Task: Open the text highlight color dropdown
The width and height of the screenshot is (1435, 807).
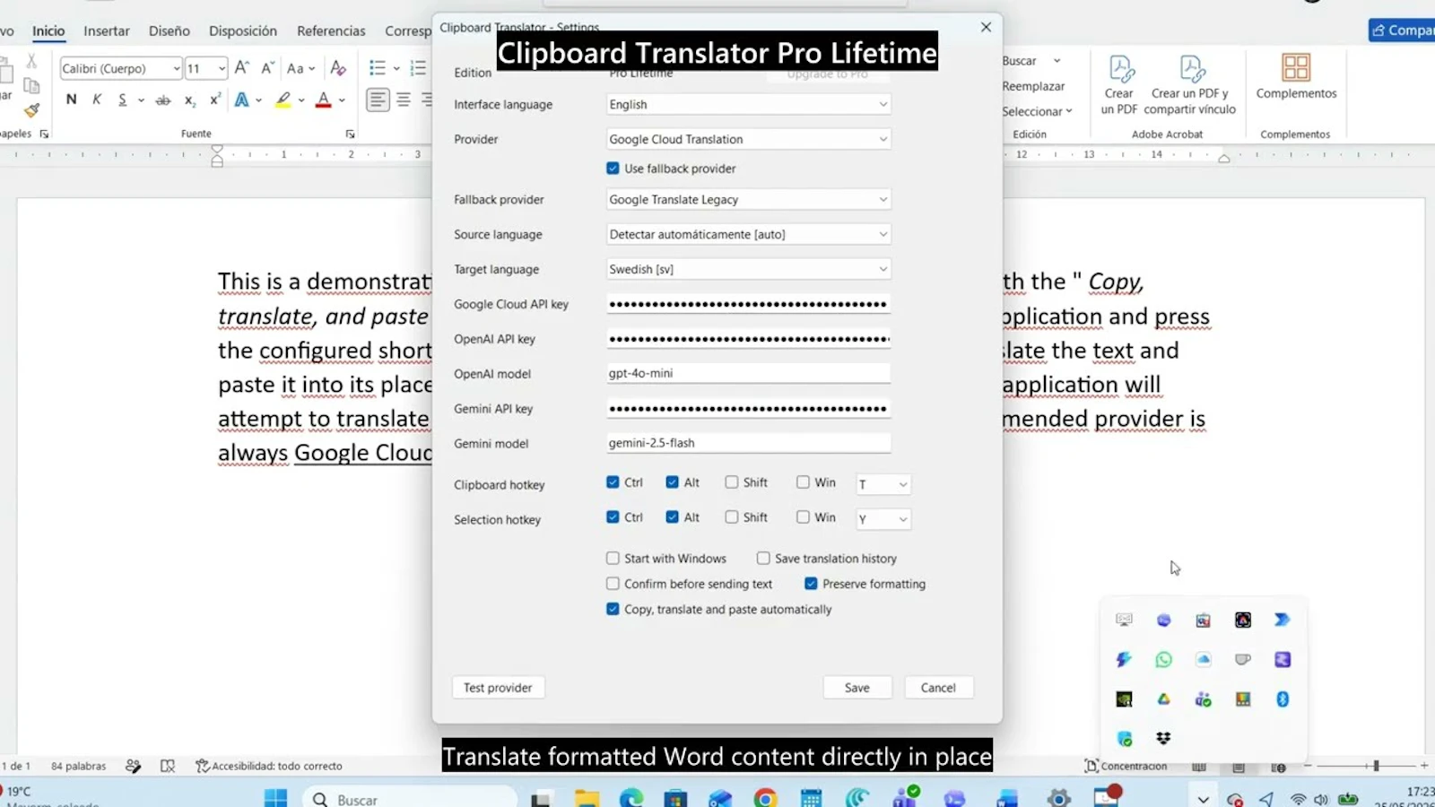Action: 302,100
